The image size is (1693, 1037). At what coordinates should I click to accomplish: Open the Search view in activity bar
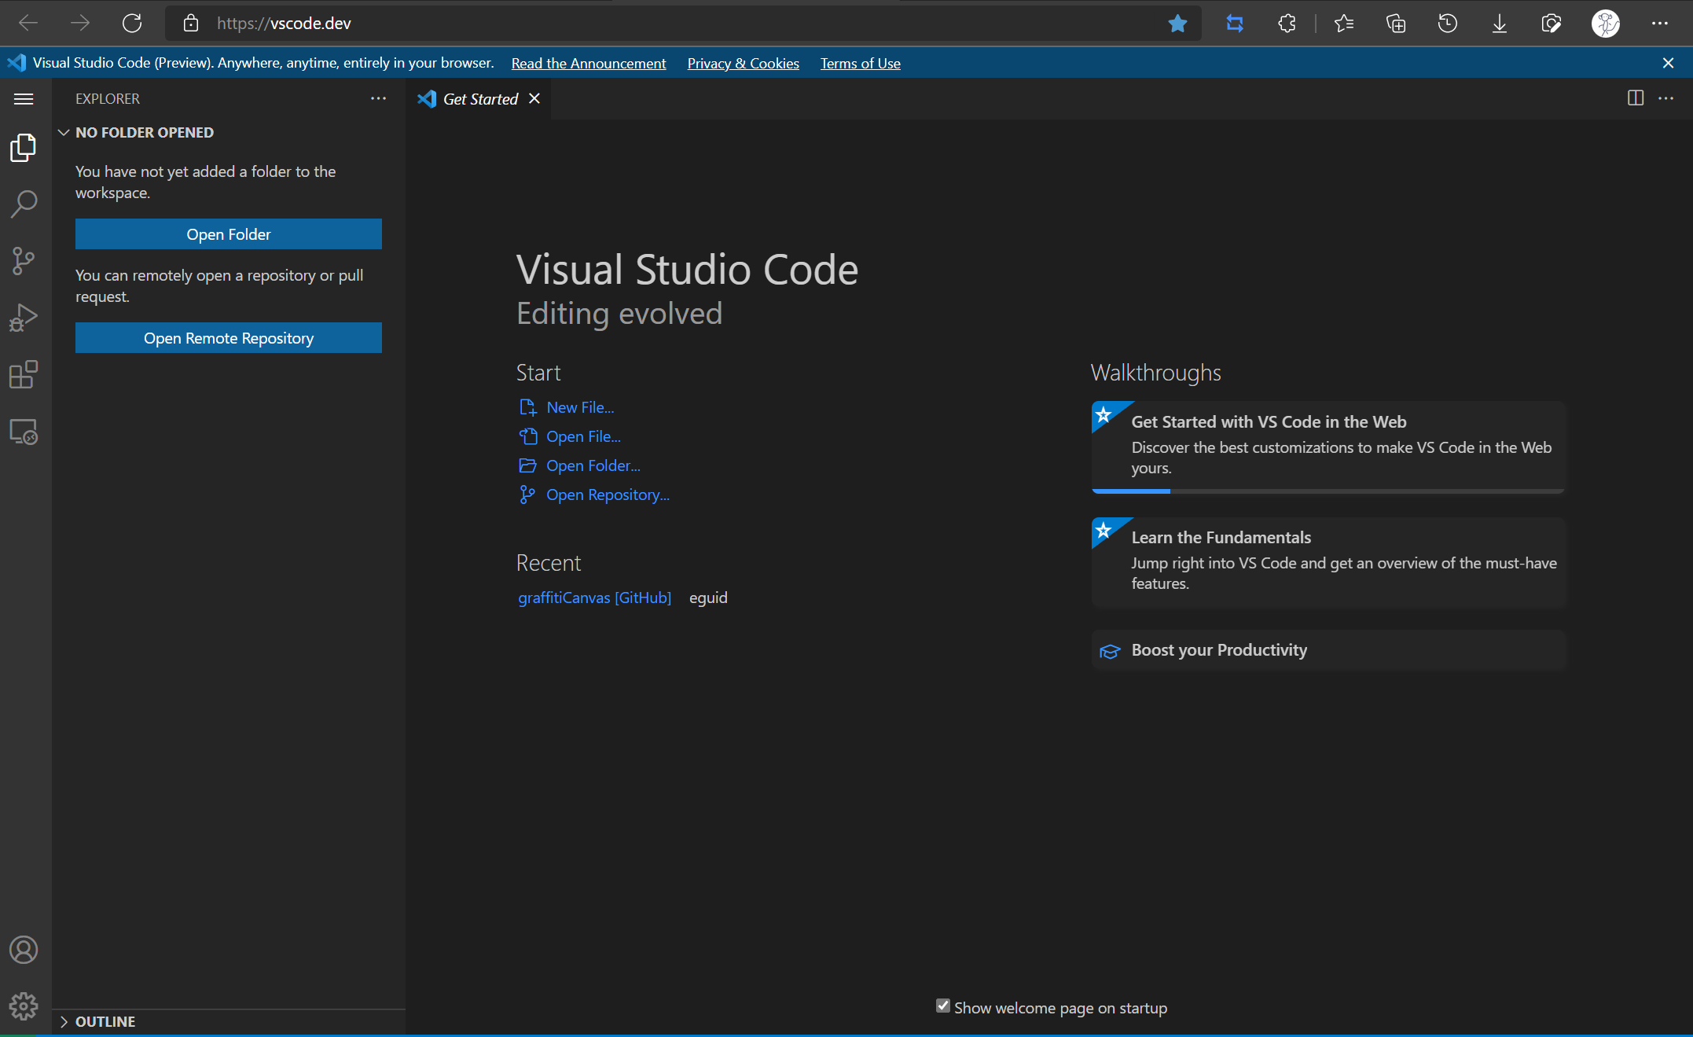click(24, 204)
